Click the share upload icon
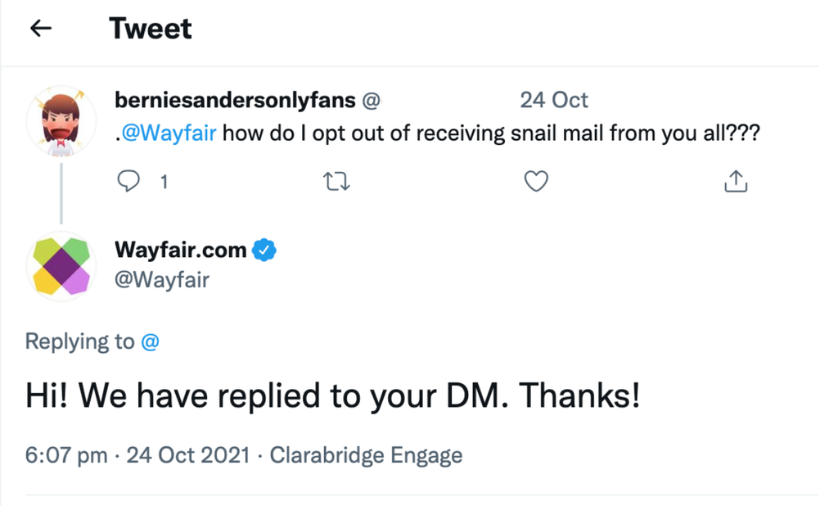Image resolution: width=838 pixels, height=506 pixels. (x=736, y=181)
